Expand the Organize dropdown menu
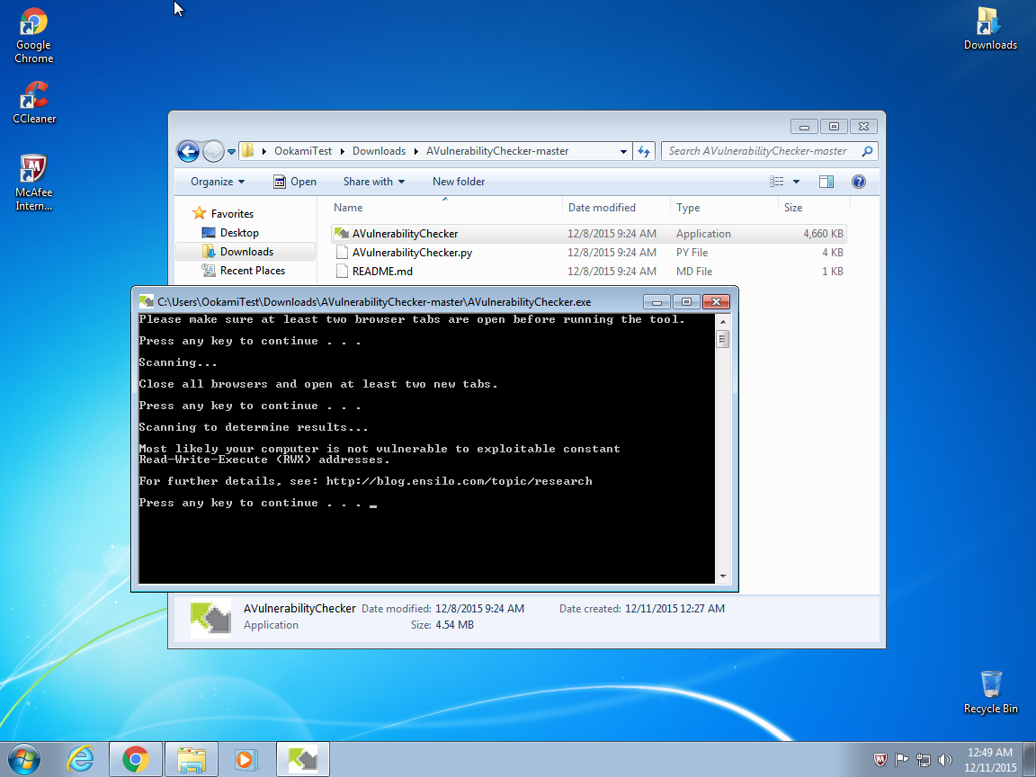 pyautogui.click(x=218, y=182)
